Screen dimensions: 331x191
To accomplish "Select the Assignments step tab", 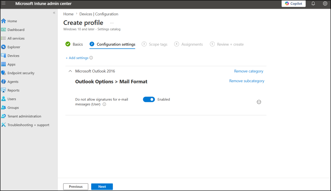I will tap(188, 44).
